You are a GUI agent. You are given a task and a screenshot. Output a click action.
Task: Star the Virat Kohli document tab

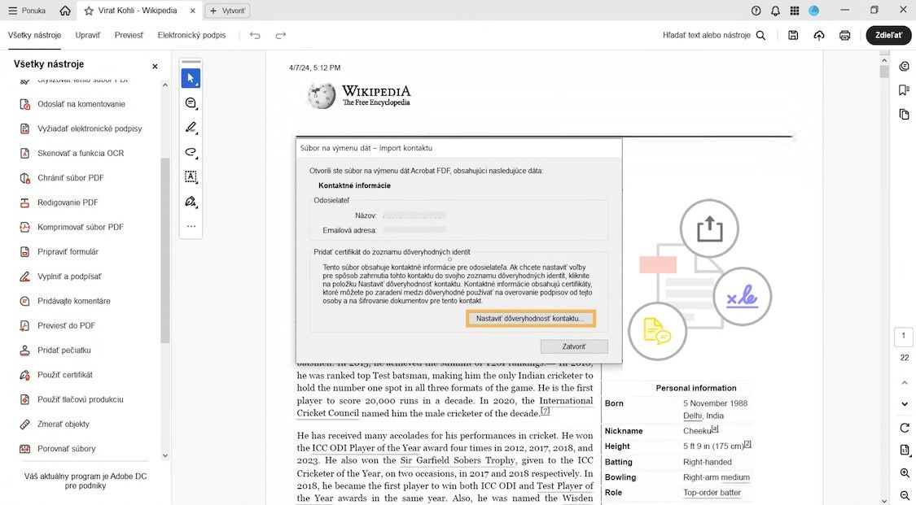88,11
